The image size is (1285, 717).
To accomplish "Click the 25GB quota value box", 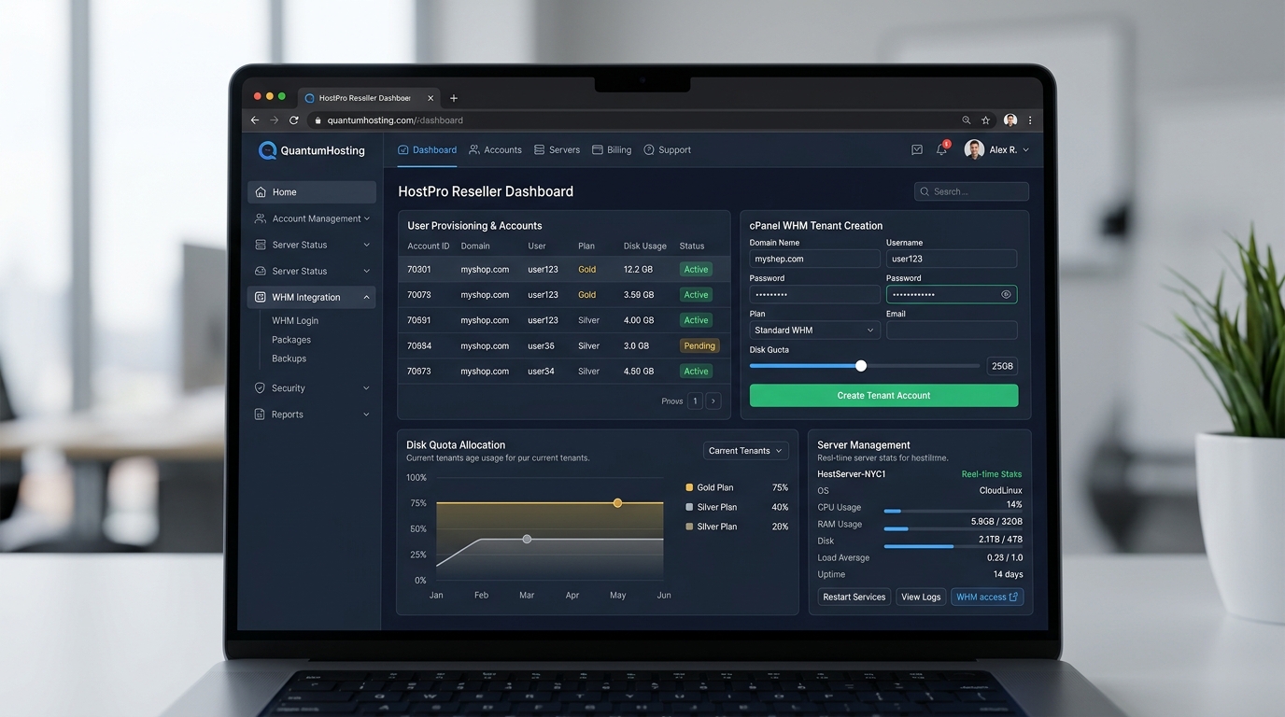I will coord(1002,366).
